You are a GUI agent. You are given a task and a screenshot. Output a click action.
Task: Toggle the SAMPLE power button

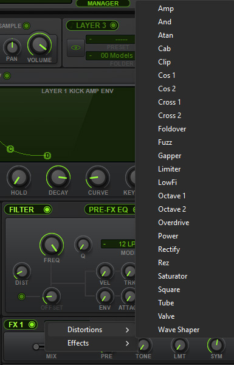coord(27,26)
